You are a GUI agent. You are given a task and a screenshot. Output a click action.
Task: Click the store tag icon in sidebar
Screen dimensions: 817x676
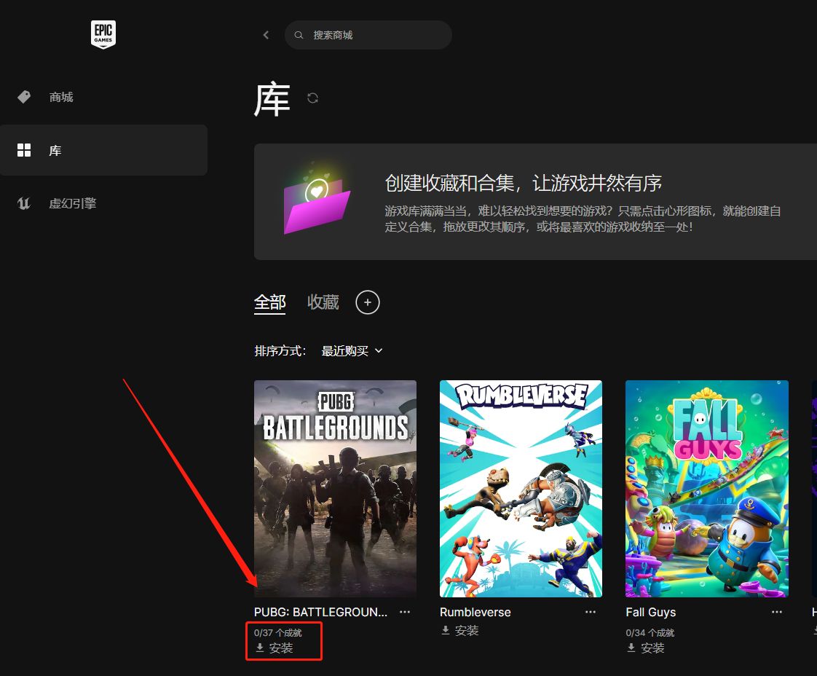tap(24, 97)
